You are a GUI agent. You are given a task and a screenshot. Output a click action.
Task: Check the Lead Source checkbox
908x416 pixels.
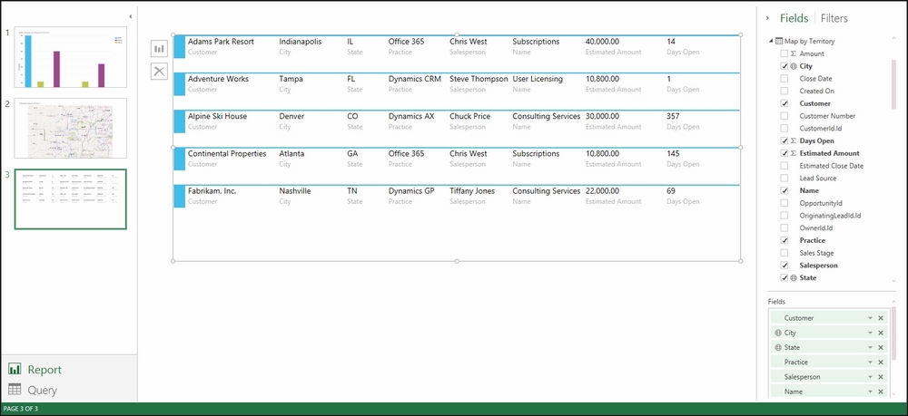pos(785,178)
